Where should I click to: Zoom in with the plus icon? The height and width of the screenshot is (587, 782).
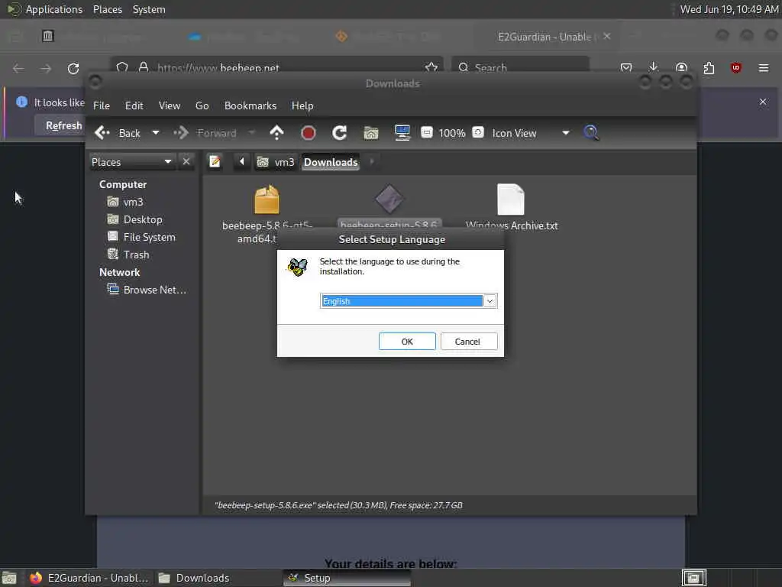[478, 133]
